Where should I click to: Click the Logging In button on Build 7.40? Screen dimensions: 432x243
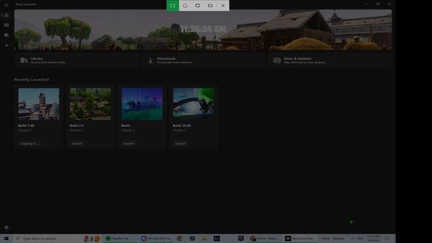28,143
